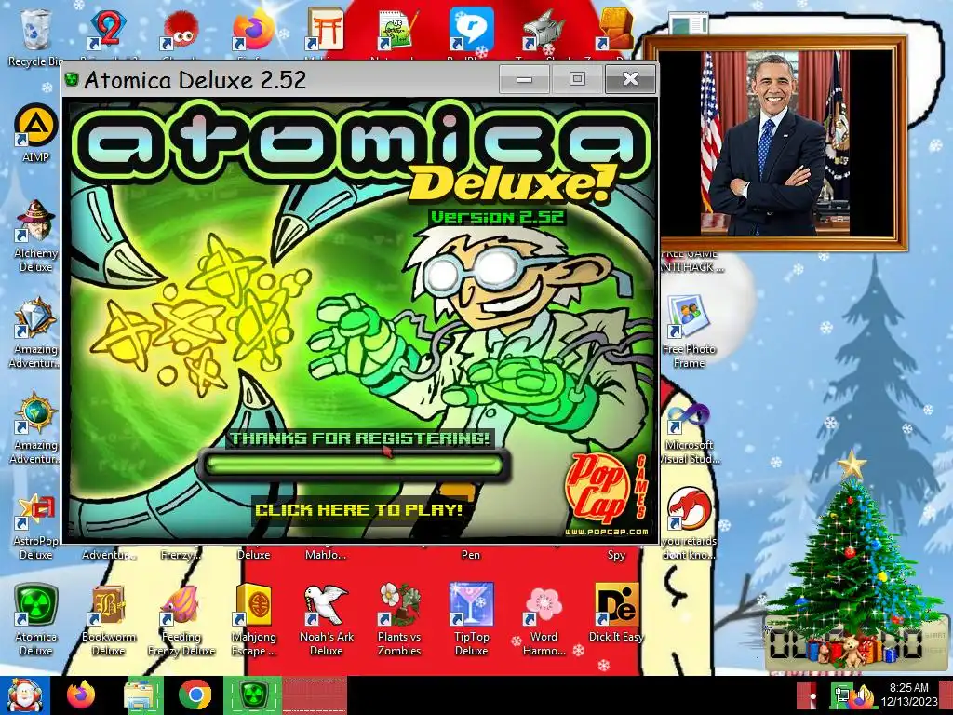
Task: Select the Plants vs Zombies shortcut
Action: point(398,620)
